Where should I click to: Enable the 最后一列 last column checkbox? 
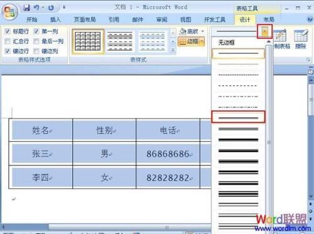tap(36, 41)
